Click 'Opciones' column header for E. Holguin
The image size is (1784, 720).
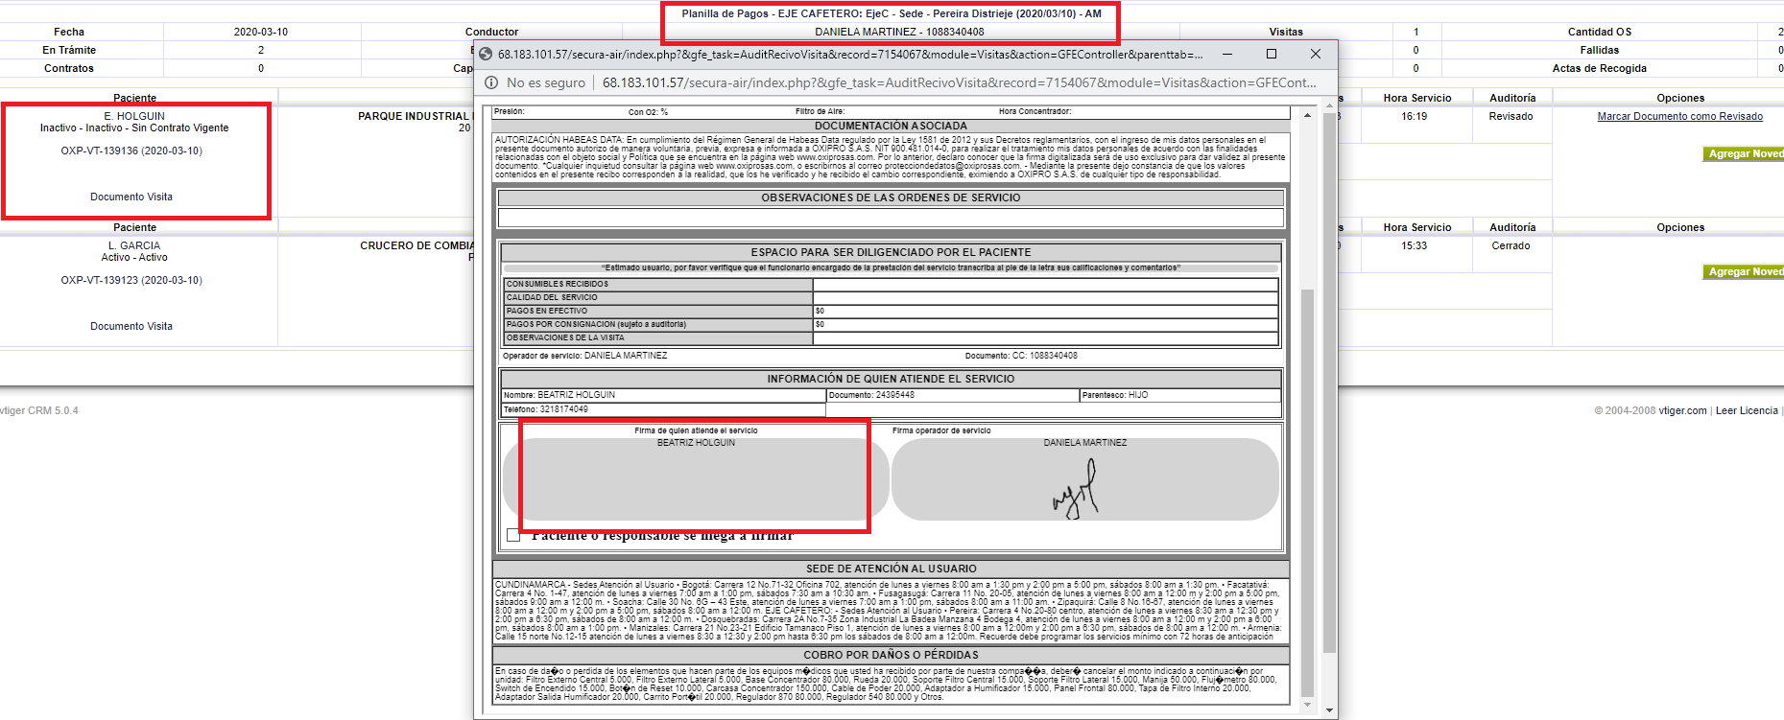[x=1680, y=98]
